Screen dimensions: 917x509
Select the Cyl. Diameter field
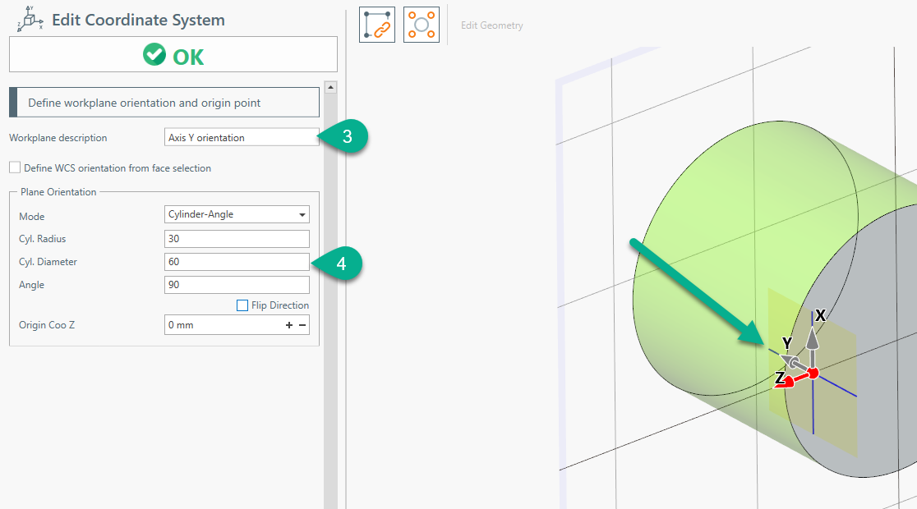(237, 262)
